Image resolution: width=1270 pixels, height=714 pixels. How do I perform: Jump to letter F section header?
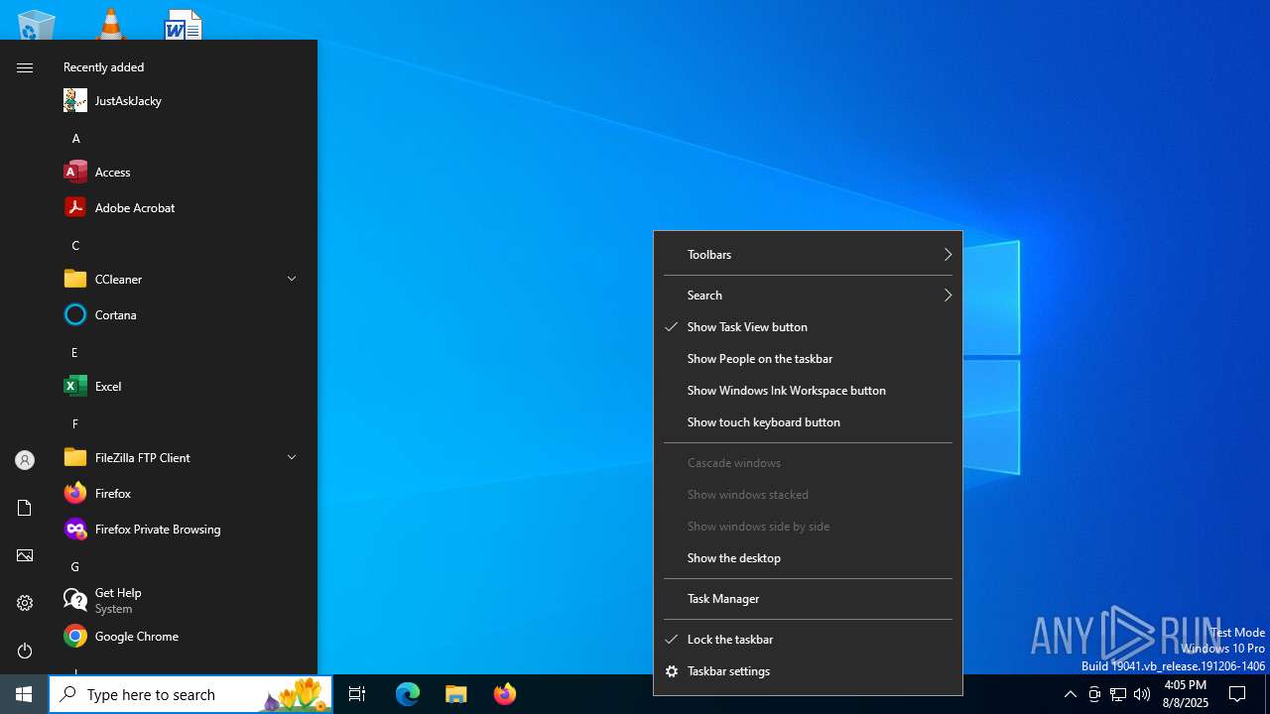click(x=75, y=424)
